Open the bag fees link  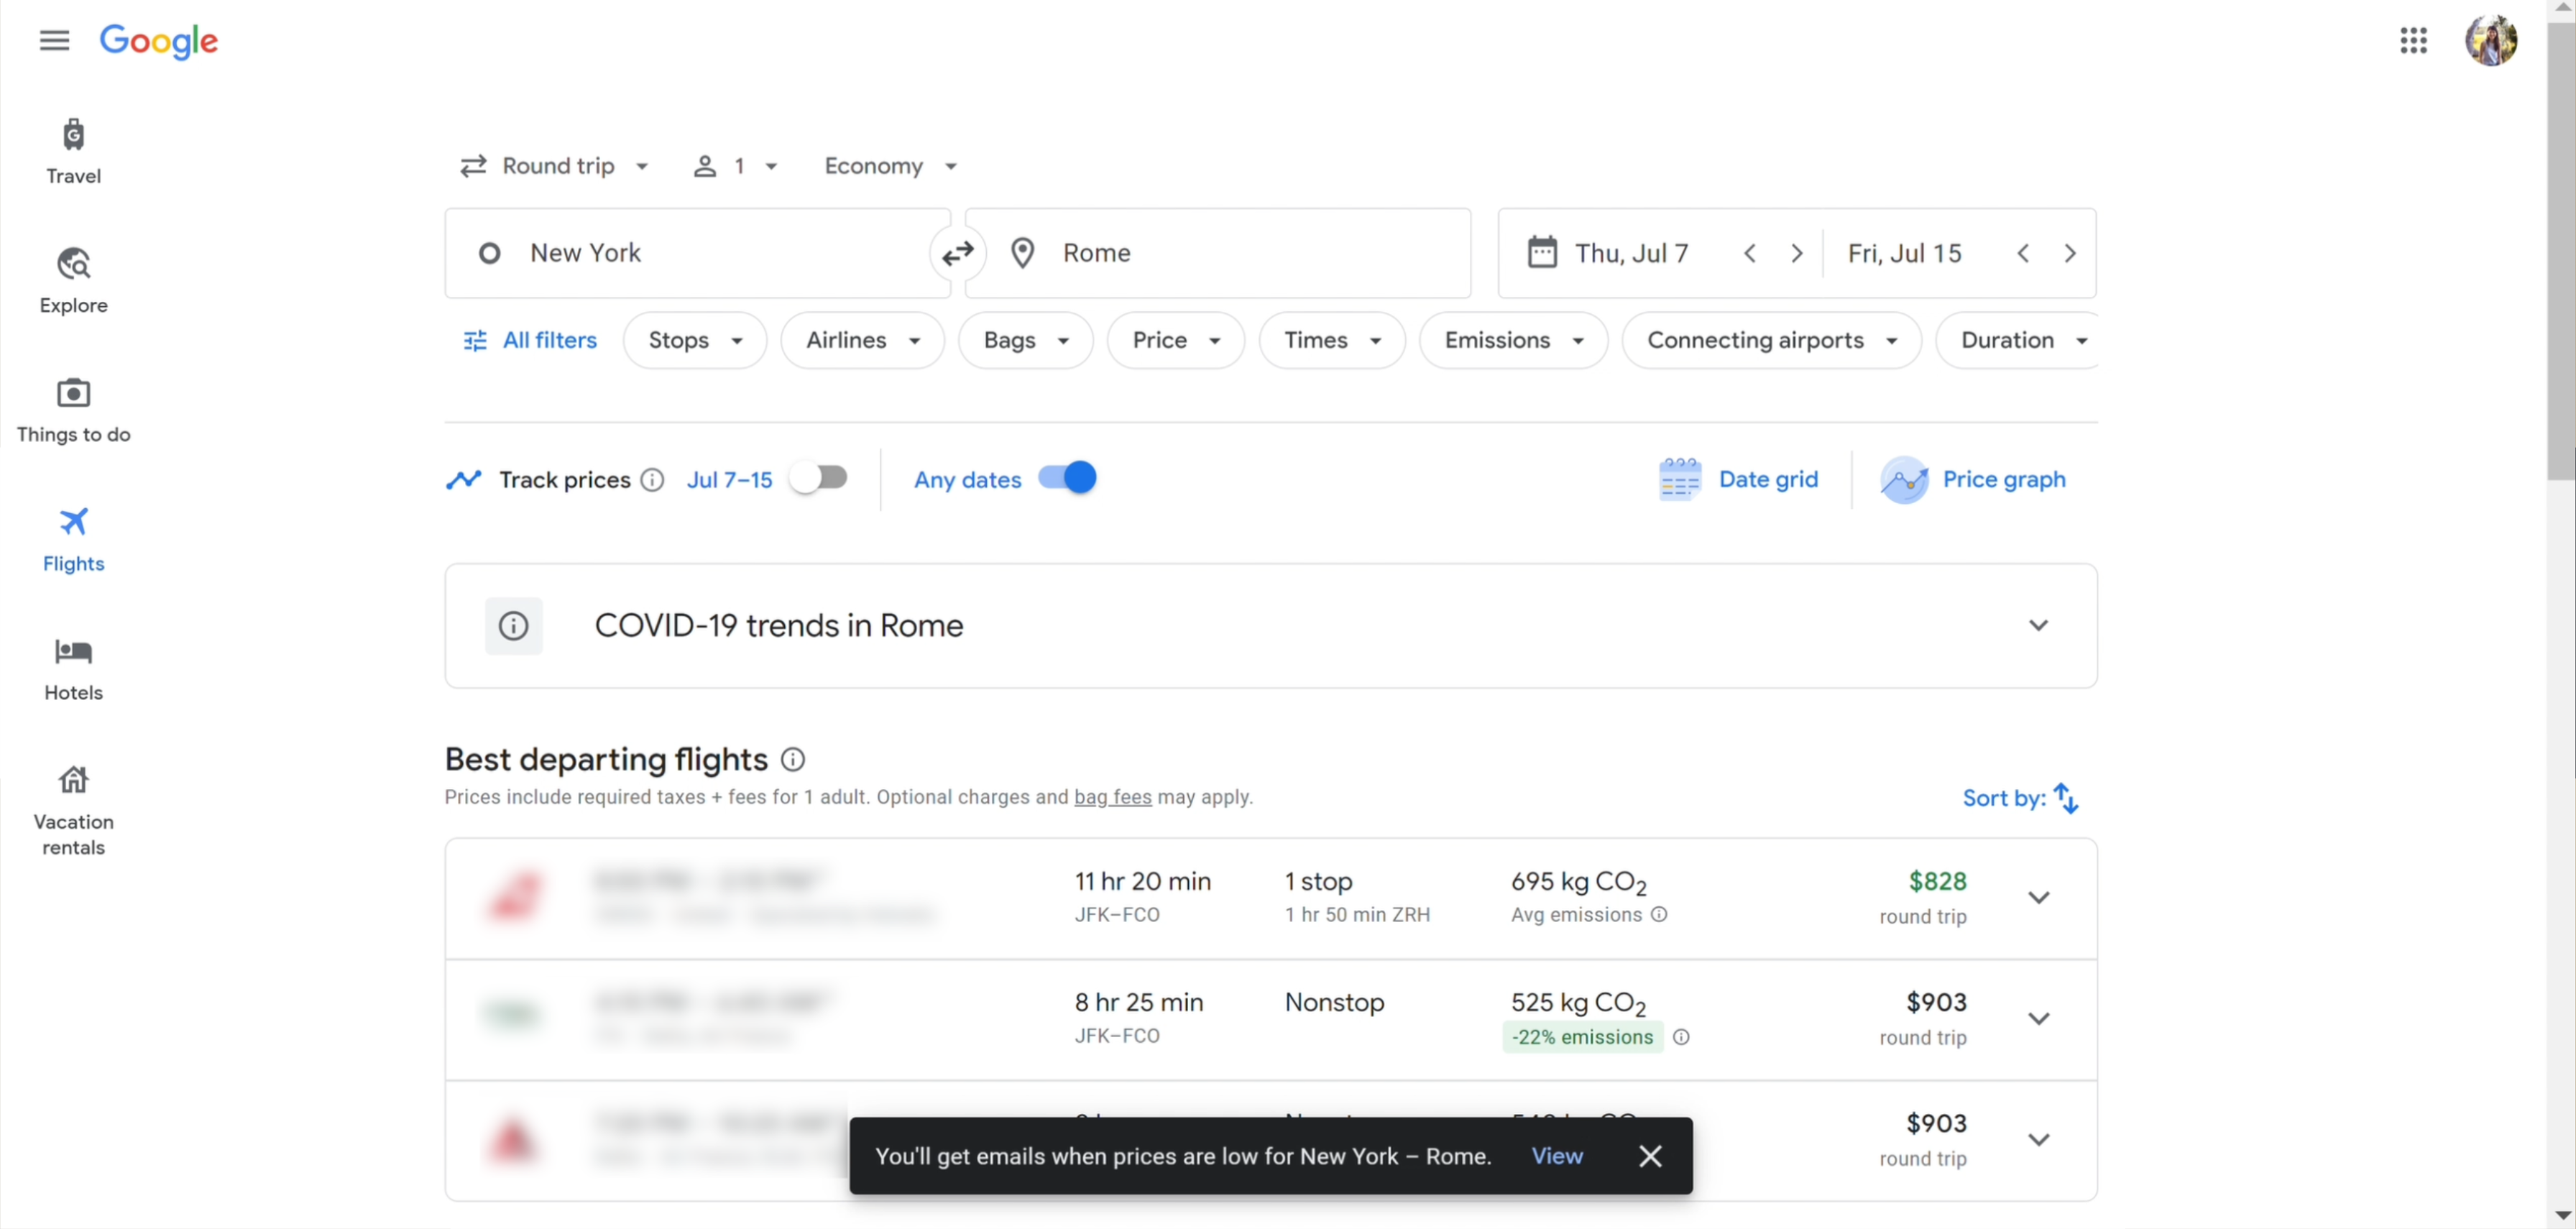coord(1112,797)
